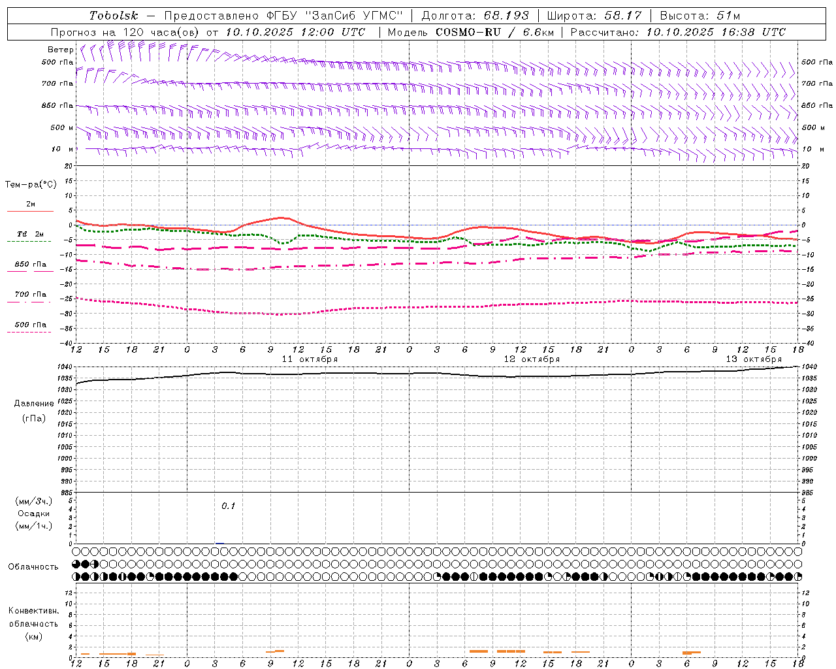The height and width of the screenshot is (669, 836).
Task: Click the last cloud symbol in bottom row
Action: pyautogui.click(x=798, y=577)
